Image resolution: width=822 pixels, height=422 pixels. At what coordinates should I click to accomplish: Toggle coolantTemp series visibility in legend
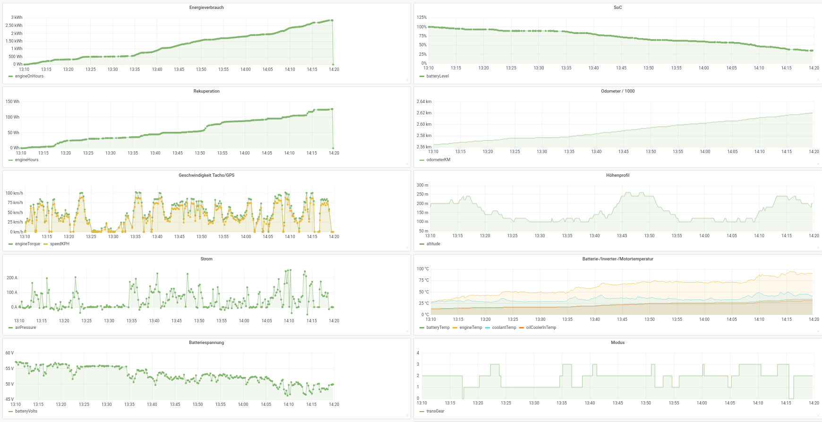pos(504,327)
